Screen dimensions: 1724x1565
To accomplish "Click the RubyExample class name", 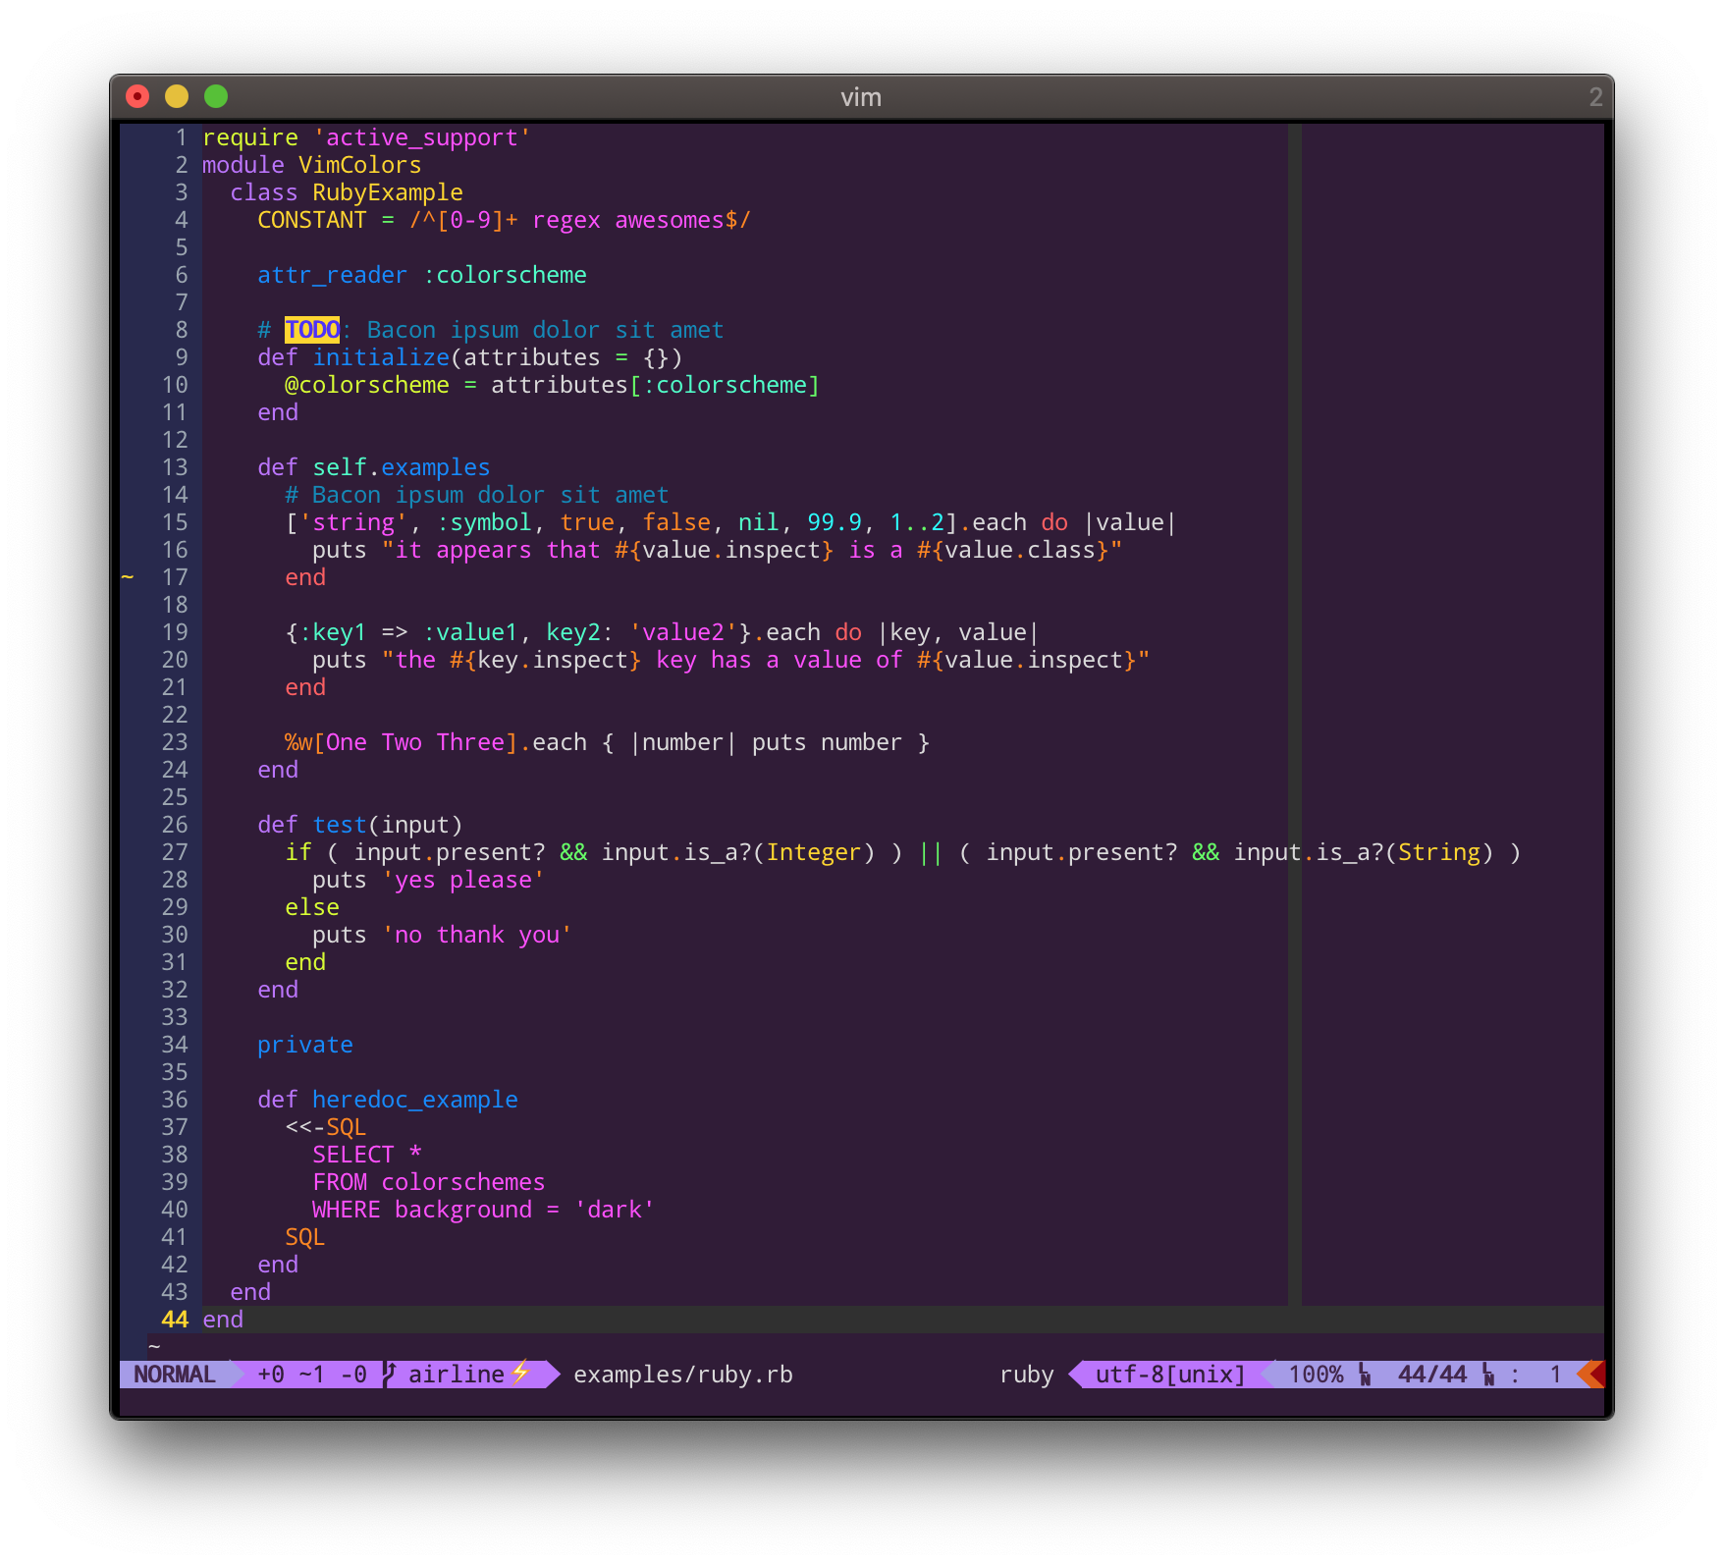I will coord(388,193).
